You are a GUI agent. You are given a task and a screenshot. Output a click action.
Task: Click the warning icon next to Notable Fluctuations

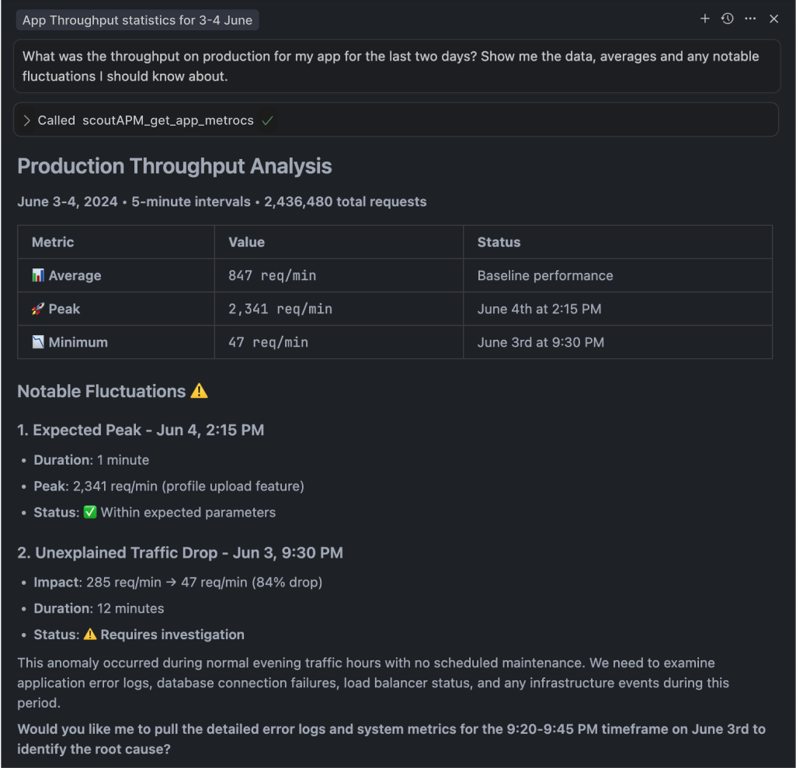[x=199, y=391]
